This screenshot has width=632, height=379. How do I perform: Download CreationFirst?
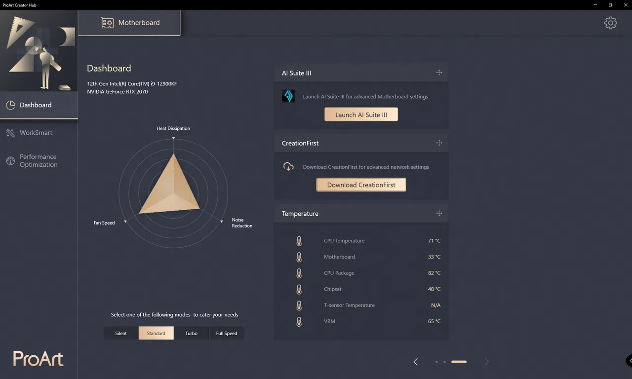click(361, 185)
